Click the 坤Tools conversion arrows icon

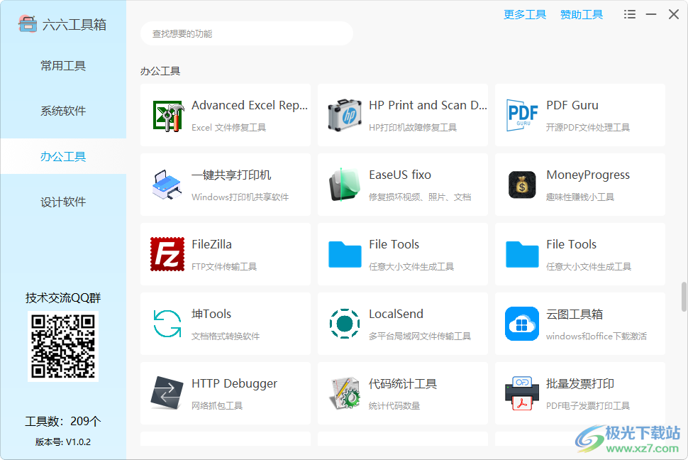point(167,324)
